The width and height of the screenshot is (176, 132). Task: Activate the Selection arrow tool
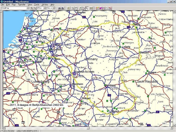(86, 8)
